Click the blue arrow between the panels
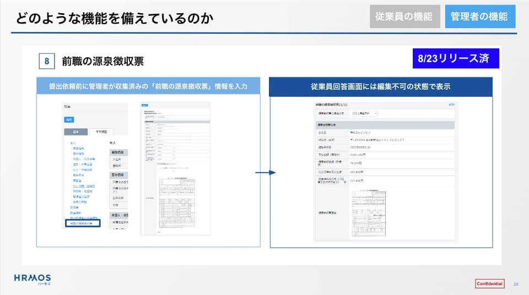This screenshot has height=295, width=529. click(265, 172)
